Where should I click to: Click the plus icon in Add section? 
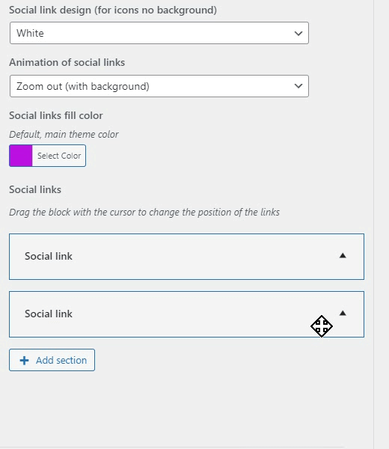[x=25, y=360]
